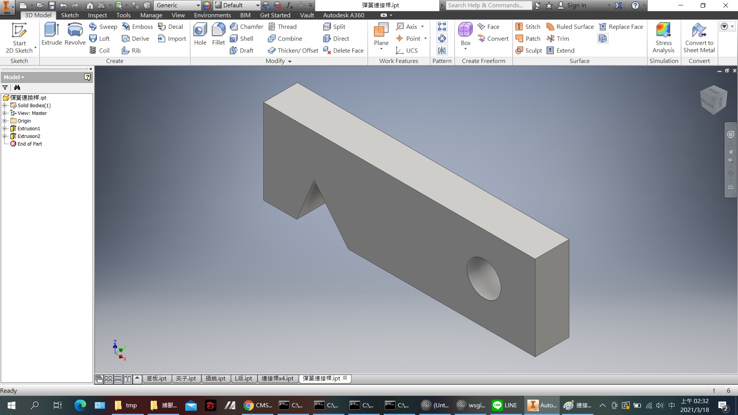The height and width of the screenshot is (415, 738).
Task: Expand the Extrusion1 tree node
Action: (x=5, y=128)
